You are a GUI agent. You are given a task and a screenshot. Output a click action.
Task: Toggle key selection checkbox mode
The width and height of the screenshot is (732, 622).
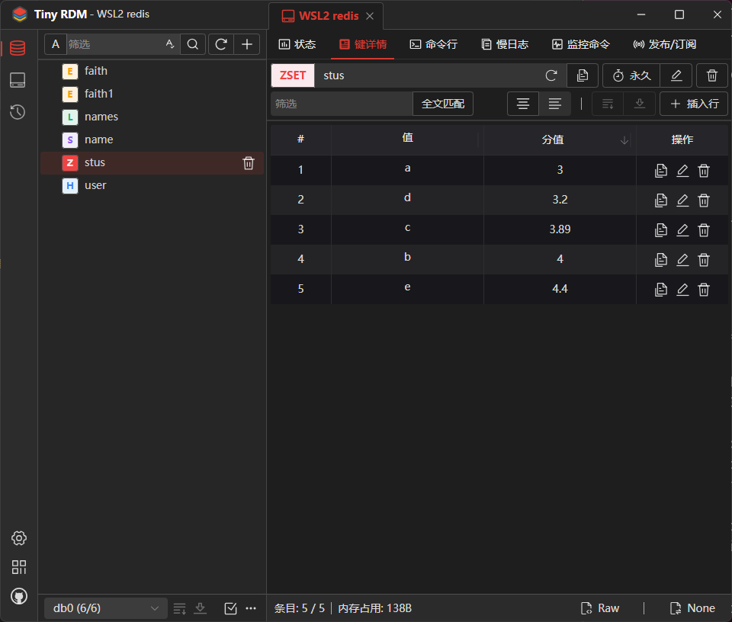tap(230, 608)
